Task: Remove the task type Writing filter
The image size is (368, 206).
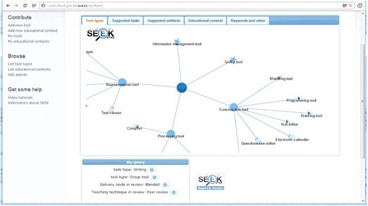Action: [152, 170]
